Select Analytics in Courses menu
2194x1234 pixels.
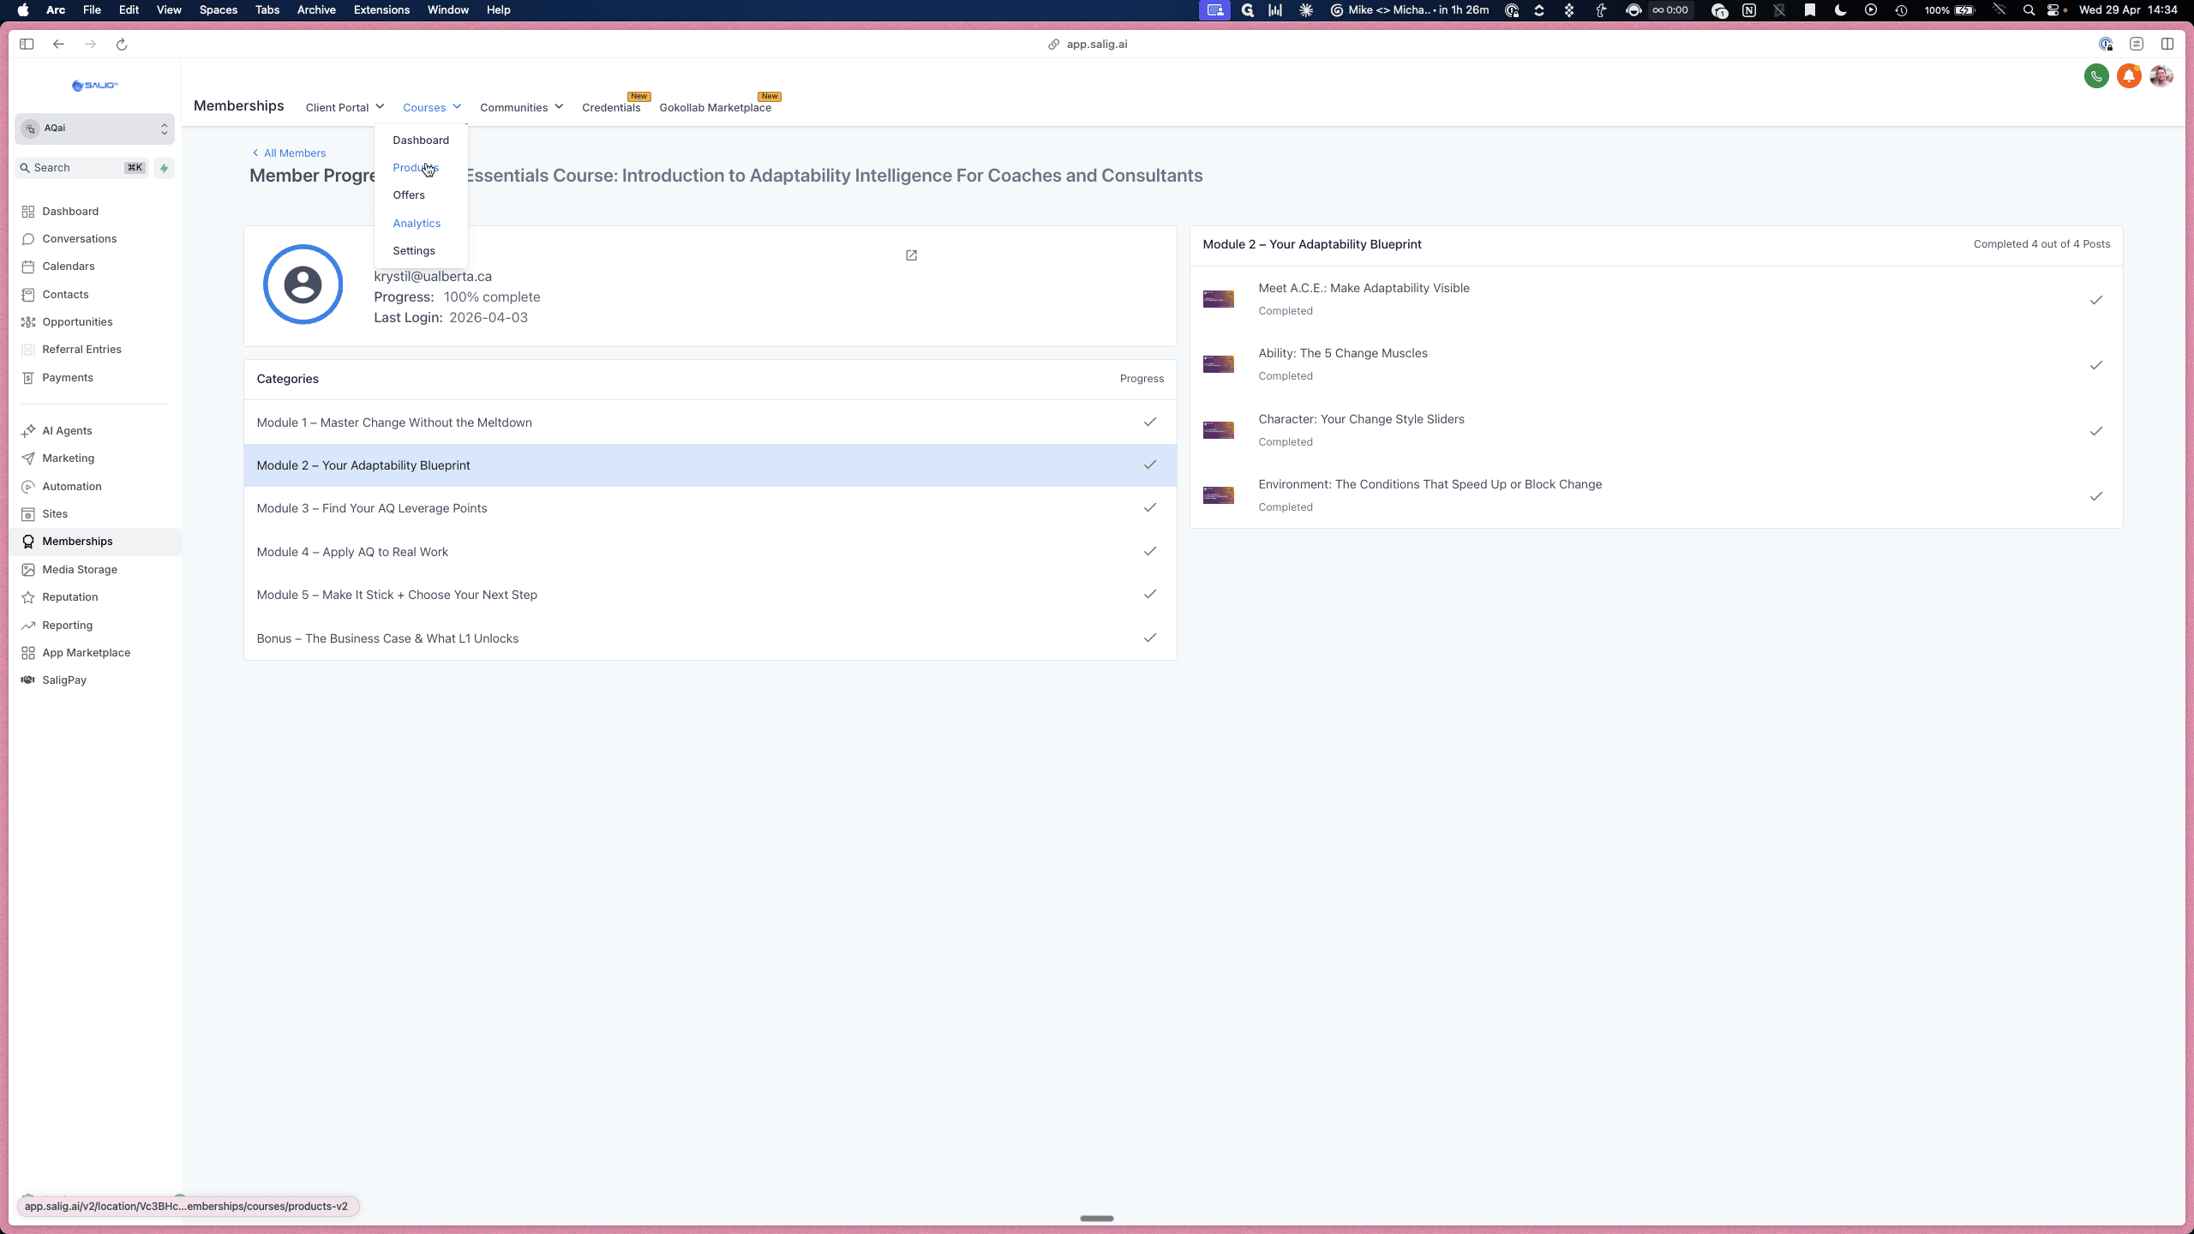click(x=417, y=224)
